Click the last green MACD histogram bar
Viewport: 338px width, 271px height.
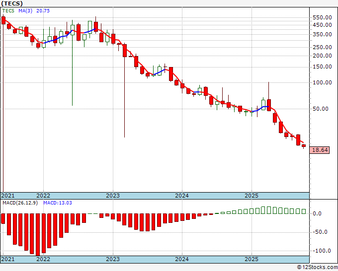[304, 211]
